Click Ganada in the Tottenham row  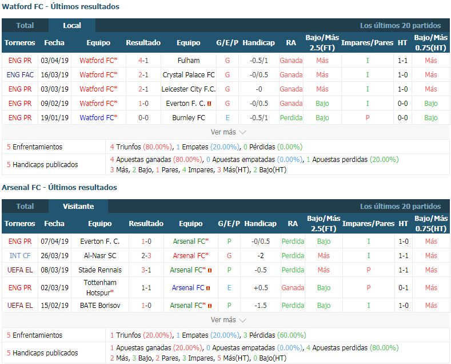[293, 288]
